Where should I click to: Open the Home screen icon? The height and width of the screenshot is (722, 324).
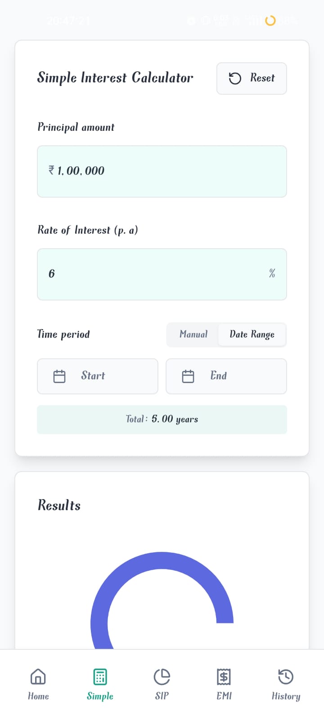pyautogui.click(x=38, y=677)
